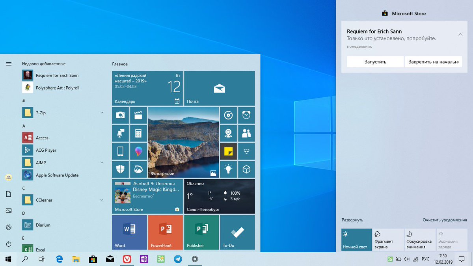
Task: Open the РУС input language switcher
Action: click(x=426, y=259)
